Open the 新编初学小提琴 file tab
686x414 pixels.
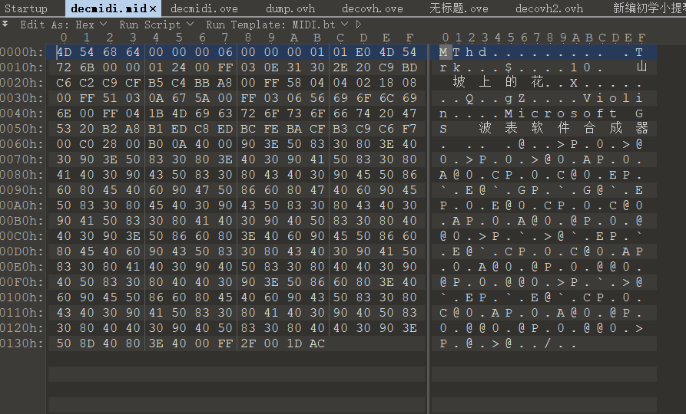coord(649,8)
